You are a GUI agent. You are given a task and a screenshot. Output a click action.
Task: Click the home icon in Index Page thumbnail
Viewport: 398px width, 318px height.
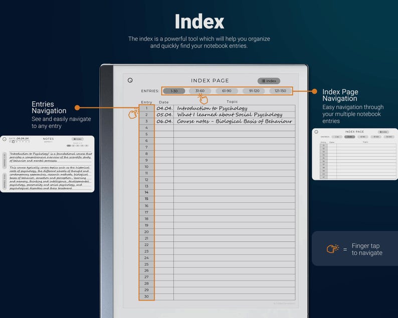click(316, 132)
